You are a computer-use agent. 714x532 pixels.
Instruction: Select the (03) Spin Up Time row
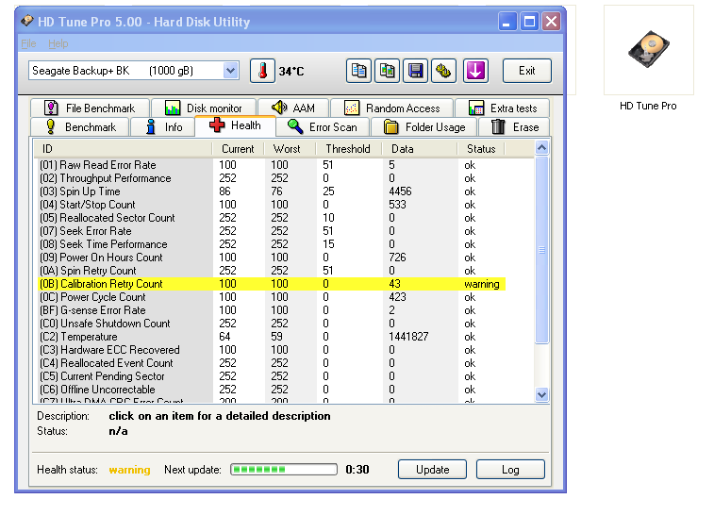tap(272, 191)
